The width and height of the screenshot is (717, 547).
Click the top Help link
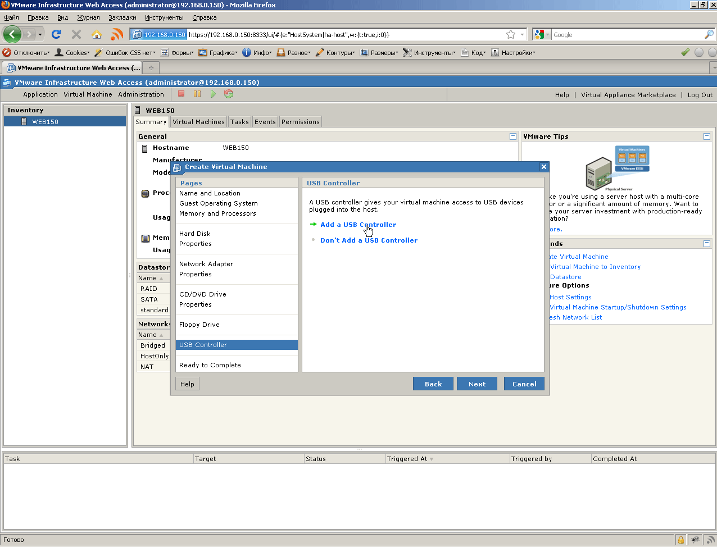(562, 95)
